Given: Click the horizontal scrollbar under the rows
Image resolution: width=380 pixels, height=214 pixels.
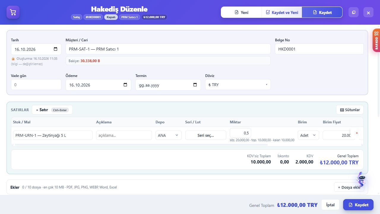Looking at the screenshot, I should (x=141, y=145).
